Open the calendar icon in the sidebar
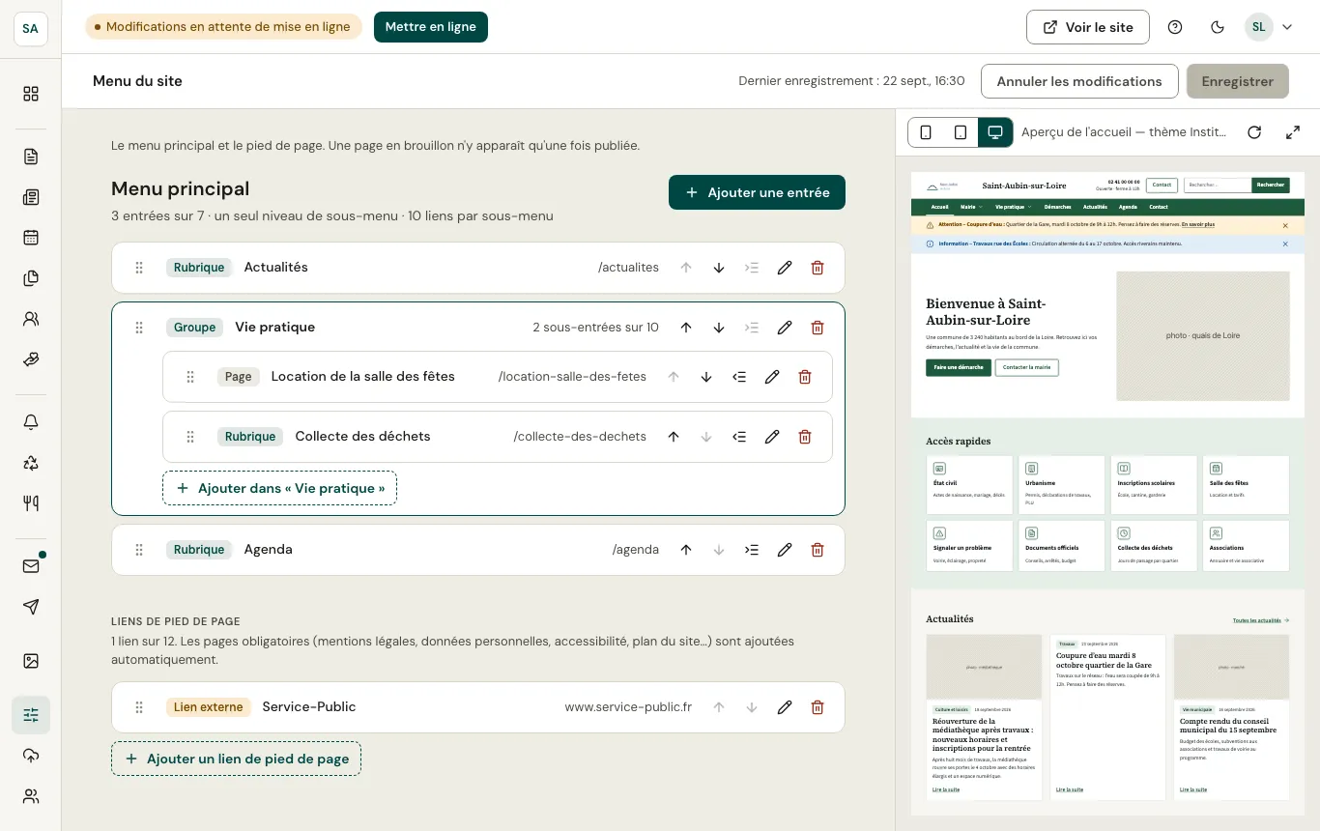This screenshot has height=831, width=1320. 31,238
